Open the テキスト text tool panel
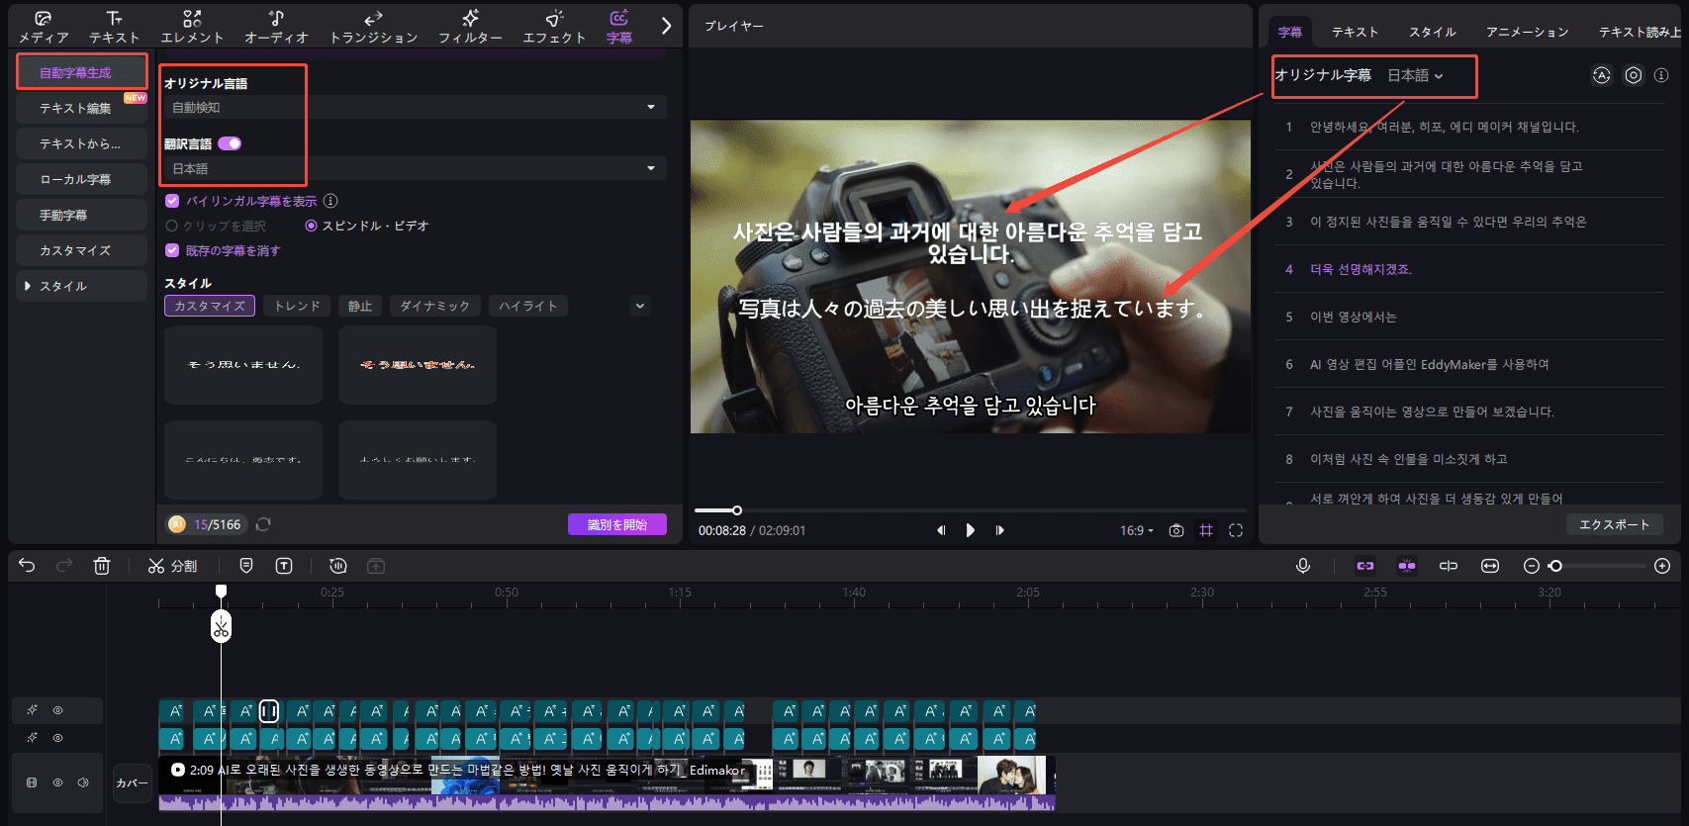Viewport: 1689px width, 826px height. pyautogui.click(x=115, y=27)
